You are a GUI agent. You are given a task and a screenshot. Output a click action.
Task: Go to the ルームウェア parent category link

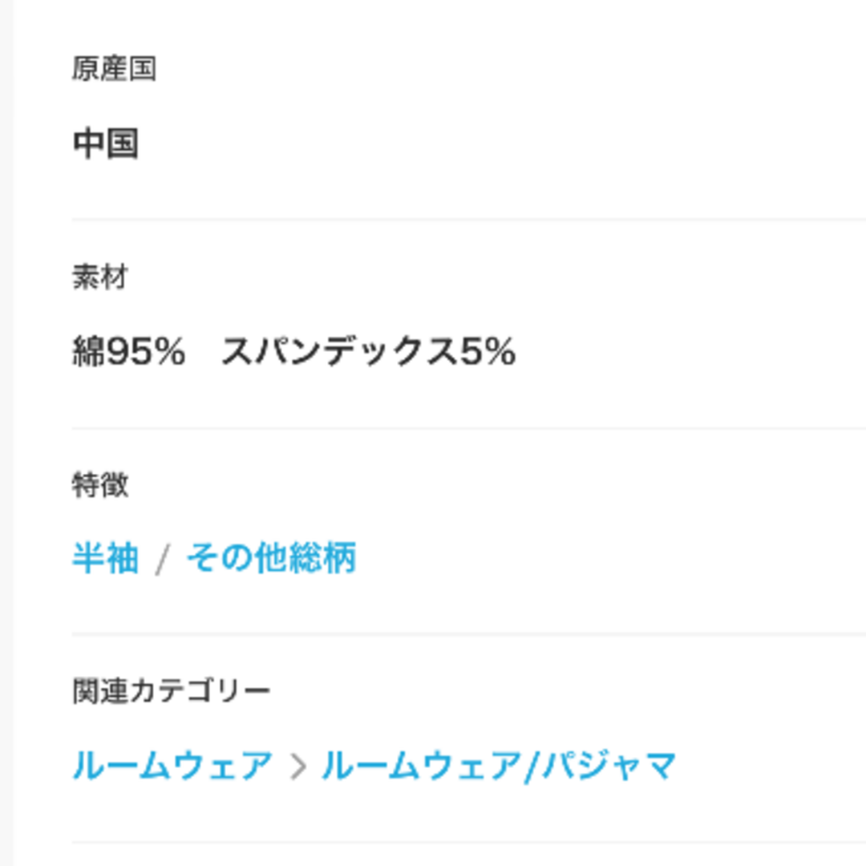click(173, 766)
